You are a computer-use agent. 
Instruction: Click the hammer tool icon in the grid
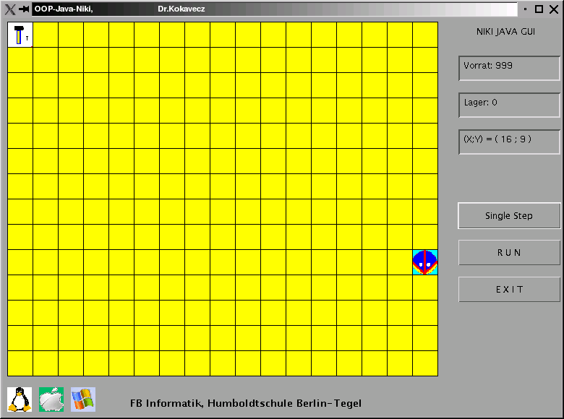[20, 35]
